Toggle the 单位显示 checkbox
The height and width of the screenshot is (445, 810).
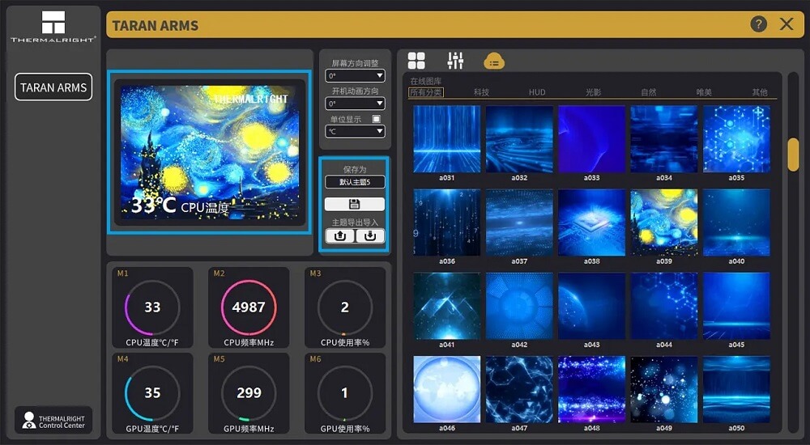tap(376, 119)
